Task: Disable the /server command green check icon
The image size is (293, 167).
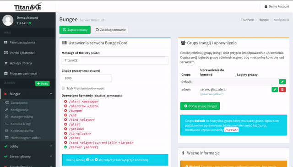Action: pos(65,147)
